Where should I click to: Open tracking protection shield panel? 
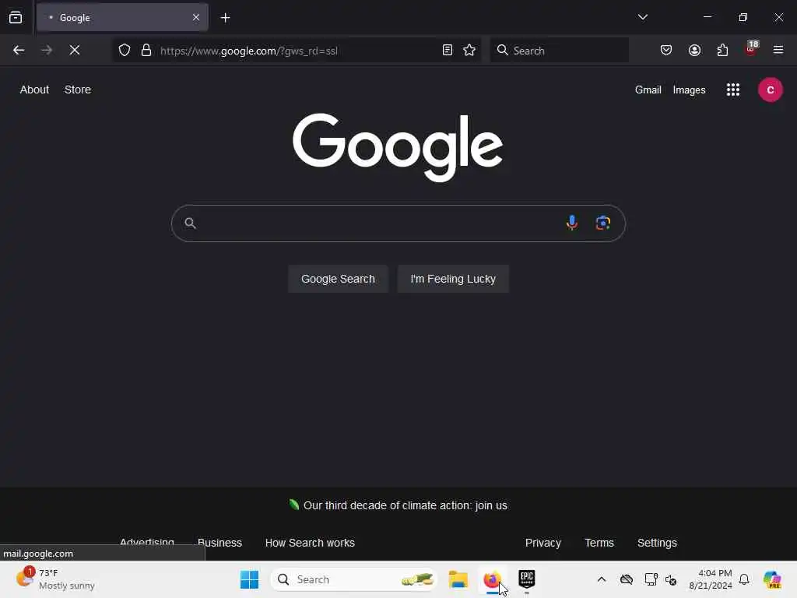[125, 51]
